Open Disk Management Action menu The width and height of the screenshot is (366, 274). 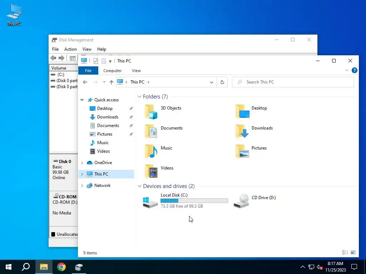70,49
